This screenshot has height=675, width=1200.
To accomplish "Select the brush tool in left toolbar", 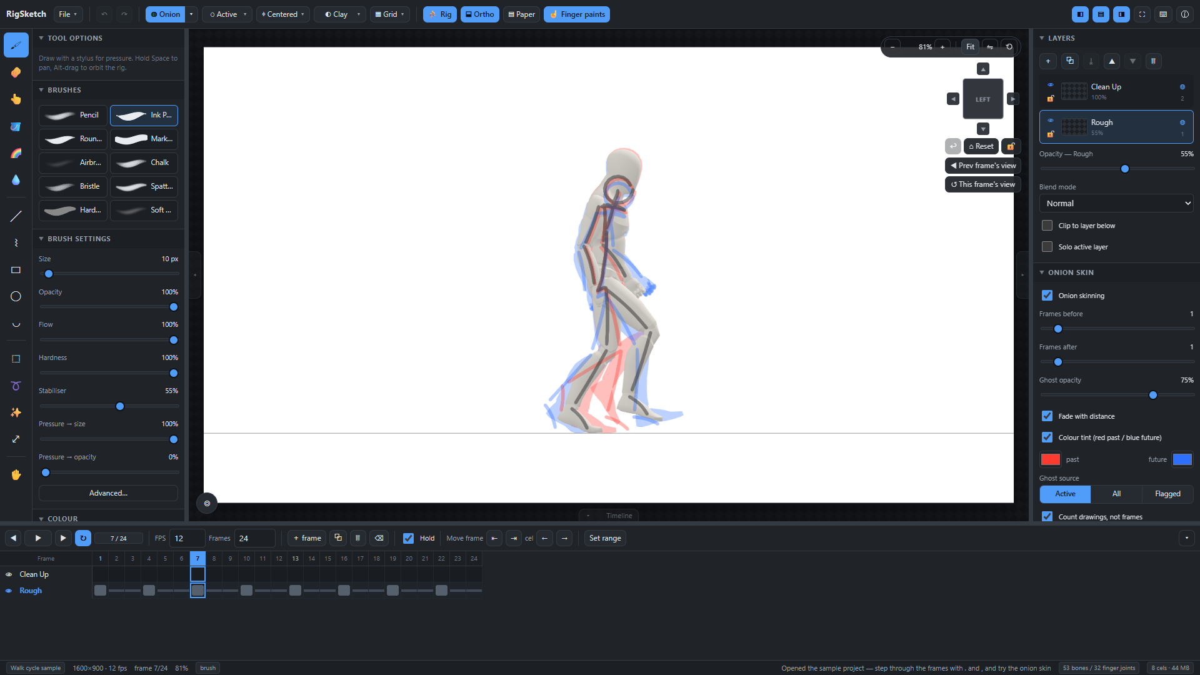I will 16,45.
